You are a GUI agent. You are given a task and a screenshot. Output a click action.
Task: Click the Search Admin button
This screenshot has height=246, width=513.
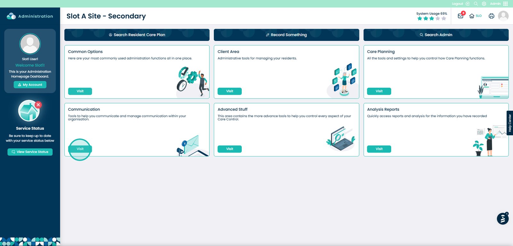[436, 35]
